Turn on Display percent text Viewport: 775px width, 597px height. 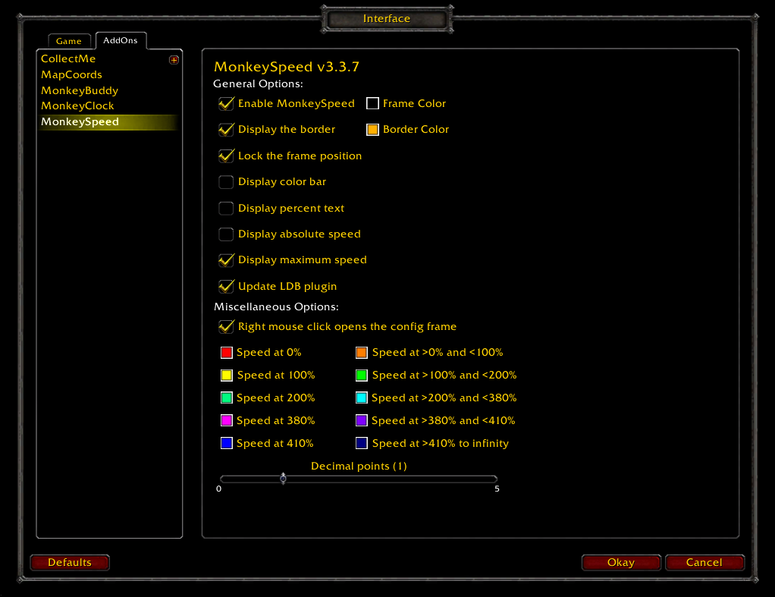point(226,209)
